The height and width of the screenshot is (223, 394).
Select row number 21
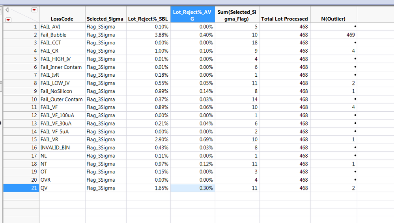click(x=21, y=188)
